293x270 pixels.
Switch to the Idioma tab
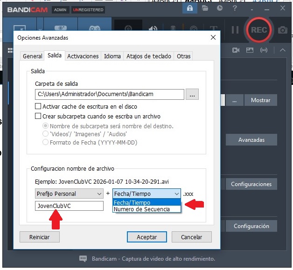112,56
